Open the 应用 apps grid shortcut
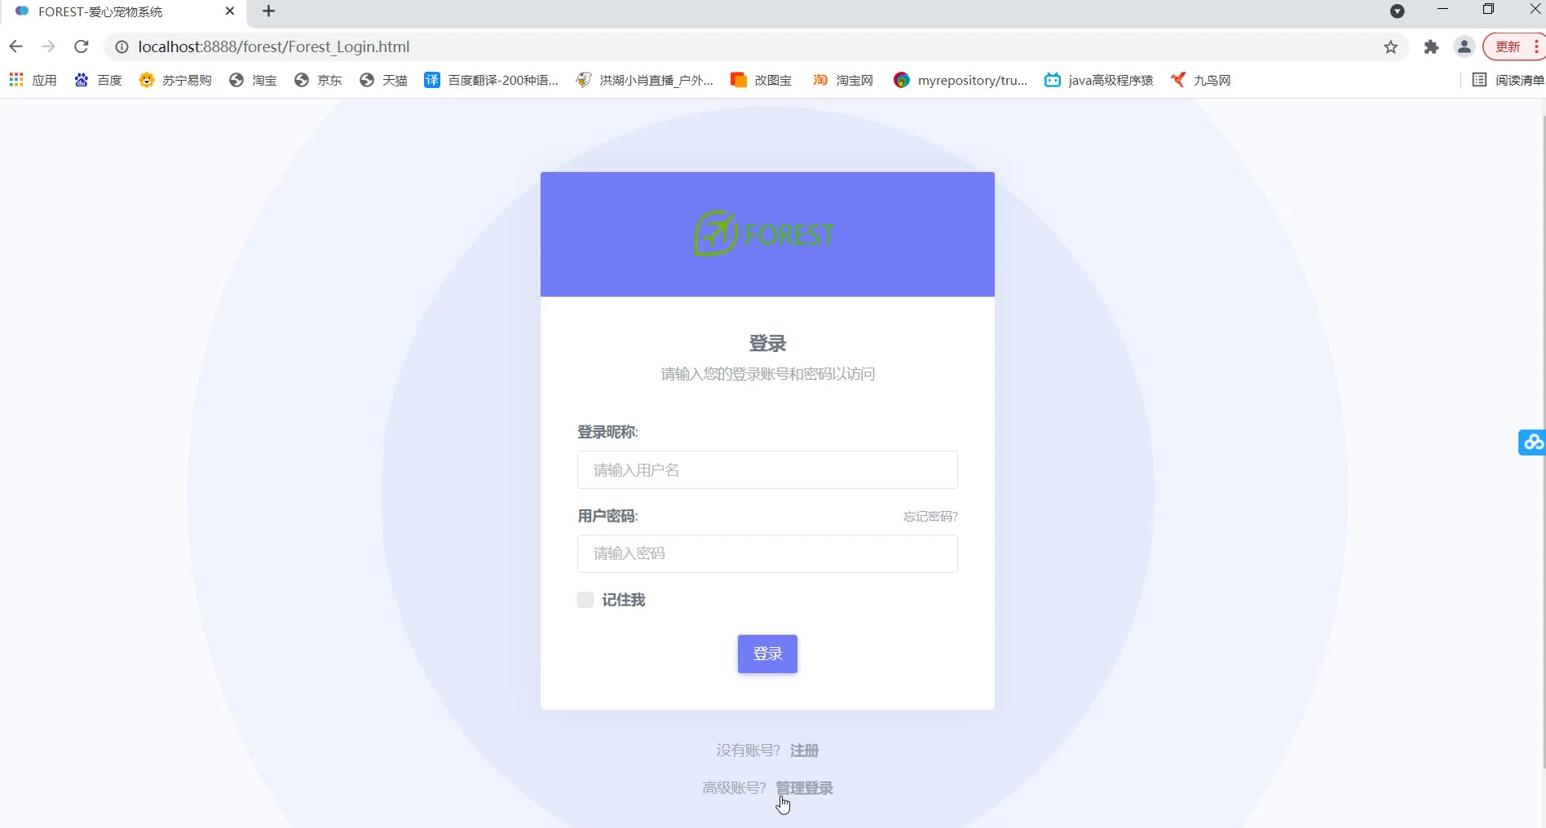1546x828 pixels. pyautogui.click(x=33, y=80)
